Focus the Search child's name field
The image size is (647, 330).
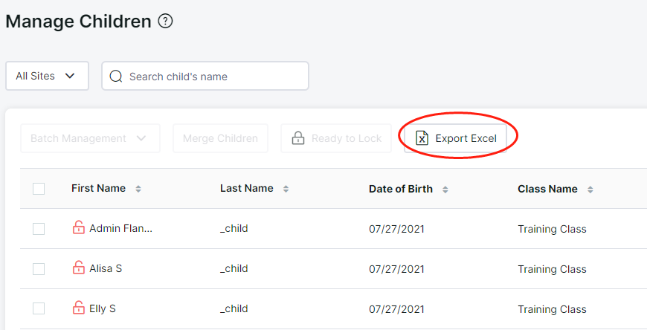tap(205, 76)
